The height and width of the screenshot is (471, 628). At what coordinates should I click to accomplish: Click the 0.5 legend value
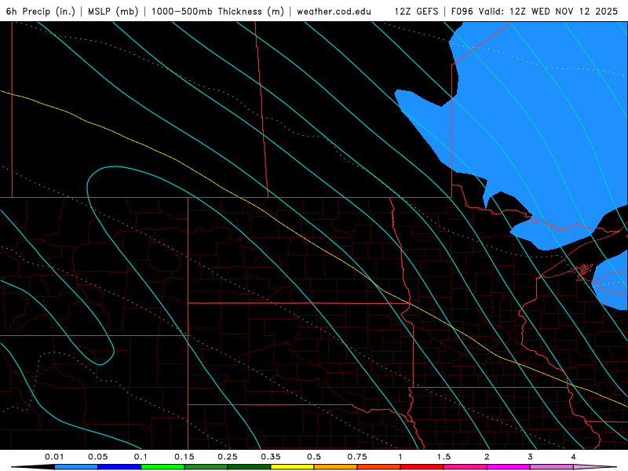tap(314, 457)
